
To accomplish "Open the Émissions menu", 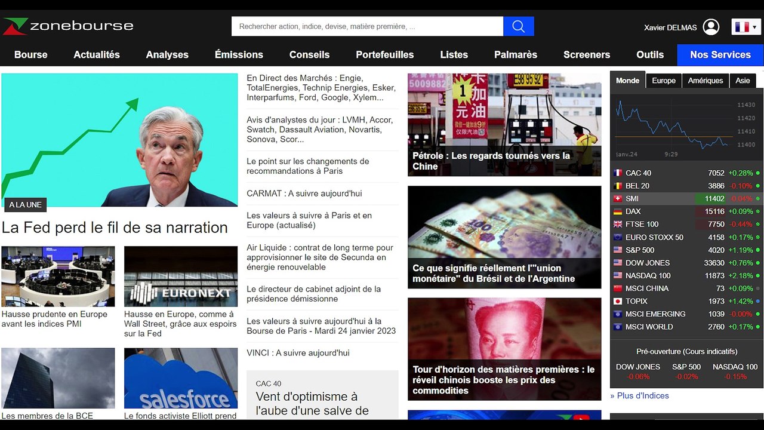I will point(239,54).
